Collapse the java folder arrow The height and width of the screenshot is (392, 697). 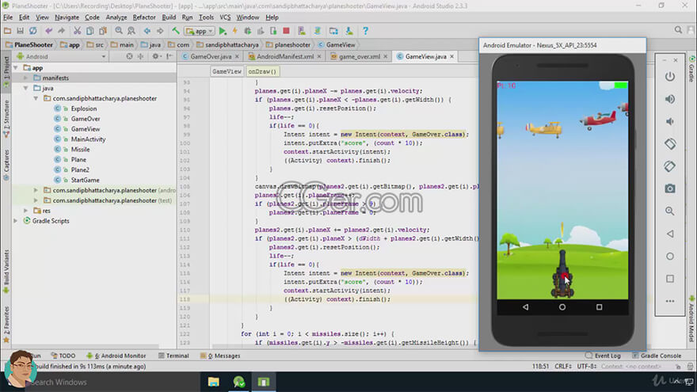click(26, 88)
